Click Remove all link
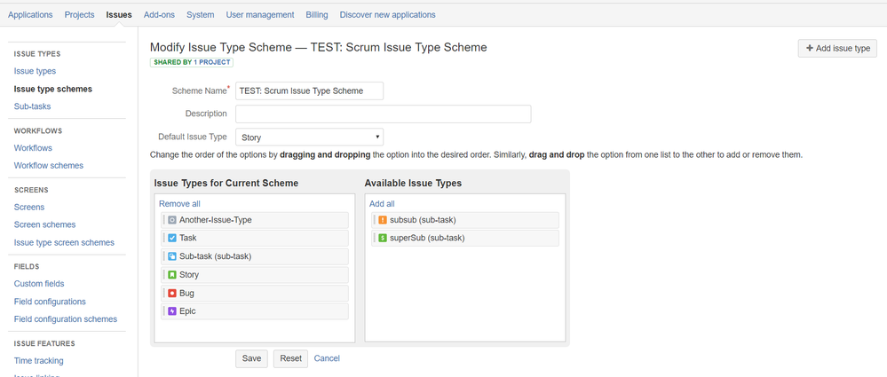This screenshot has width=887, height=377. coord(179,204)
